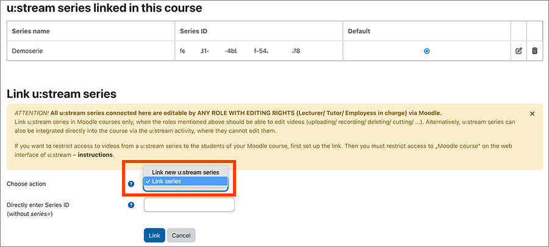Choose 'Link new u:stream series' option

click(x=185, y=172)
